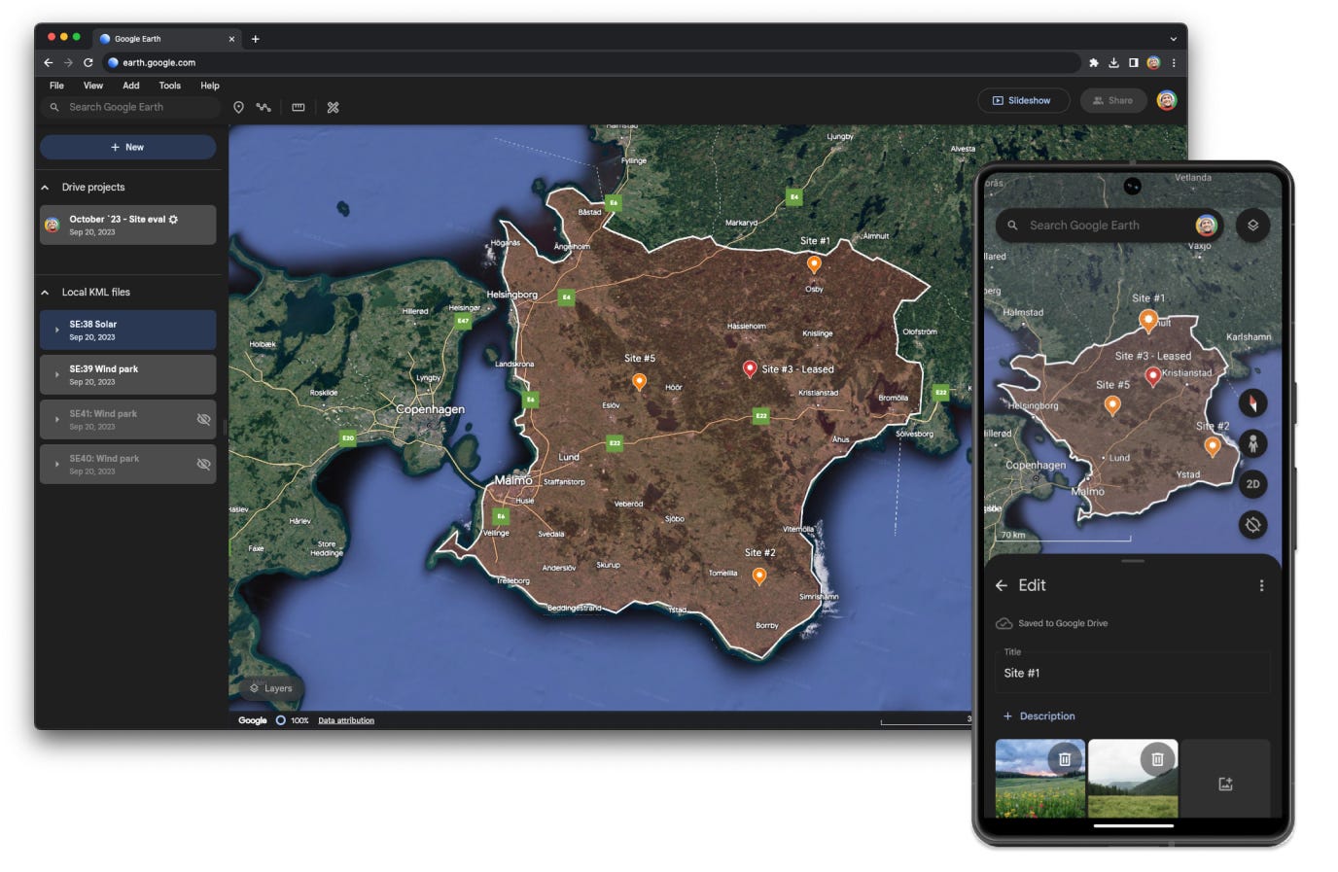Expand the SE:38 Solar file arrow
Screen dimensions: 1338x872
tap(56, 330)
